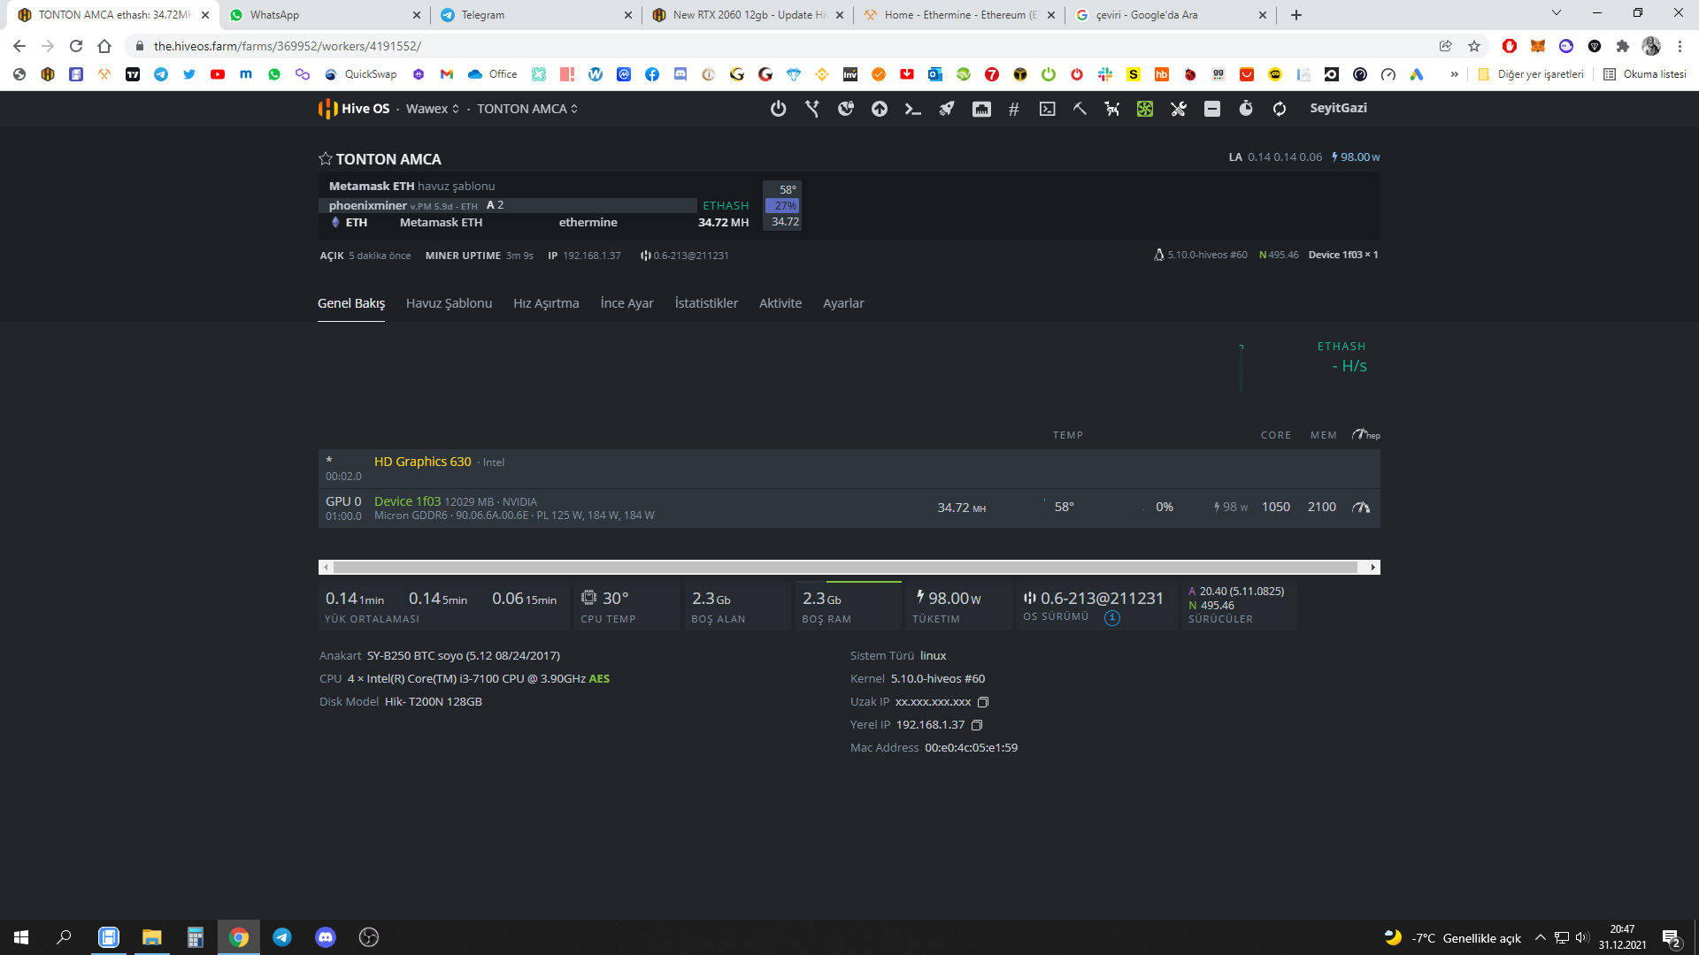This screenshot has height=955, width=1699.
Task: Bookmark this page with the star icon
Action: (1474, 46)
